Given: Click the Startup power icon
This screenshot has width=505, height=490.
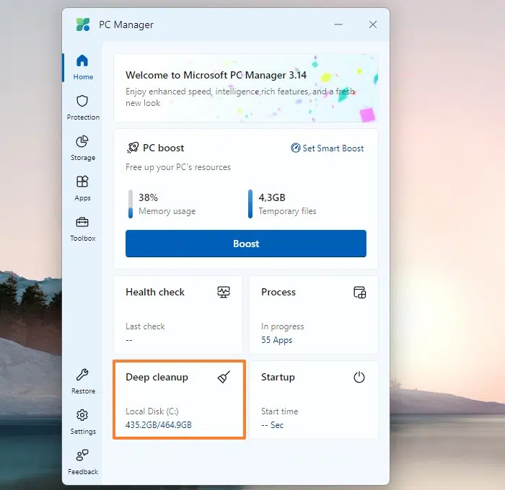Looking at the screenshot, I should tap(359, 377).
